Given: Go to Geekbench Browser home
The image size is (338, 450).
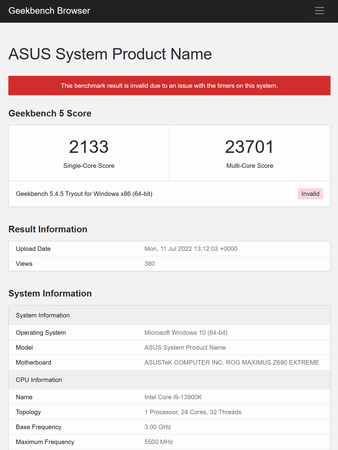Looking at the screenshot, I should click(49, 11).
